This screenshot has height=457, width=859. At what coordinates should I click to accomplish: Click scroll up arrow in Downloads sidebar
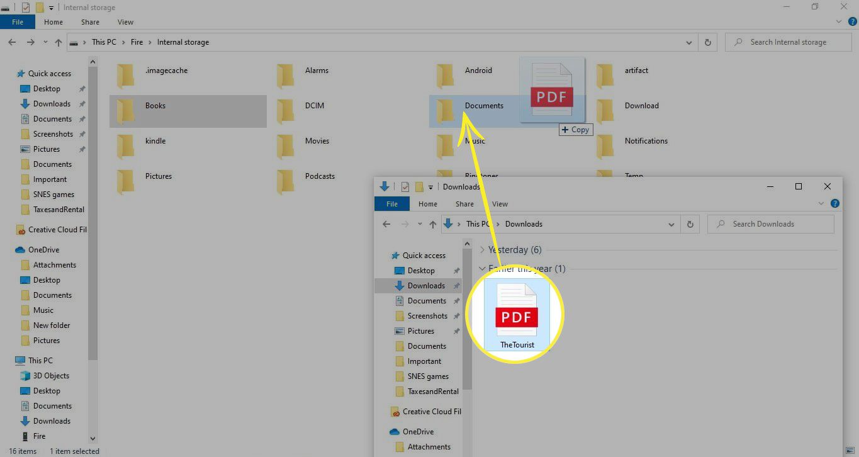tap(467, 244)
